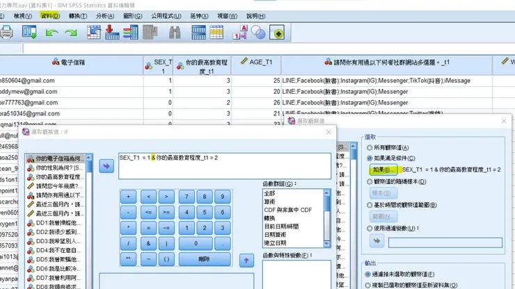Open the recall recent dialogs icon
This screenshot has height=289, width=515.
[x=29, y=33]
